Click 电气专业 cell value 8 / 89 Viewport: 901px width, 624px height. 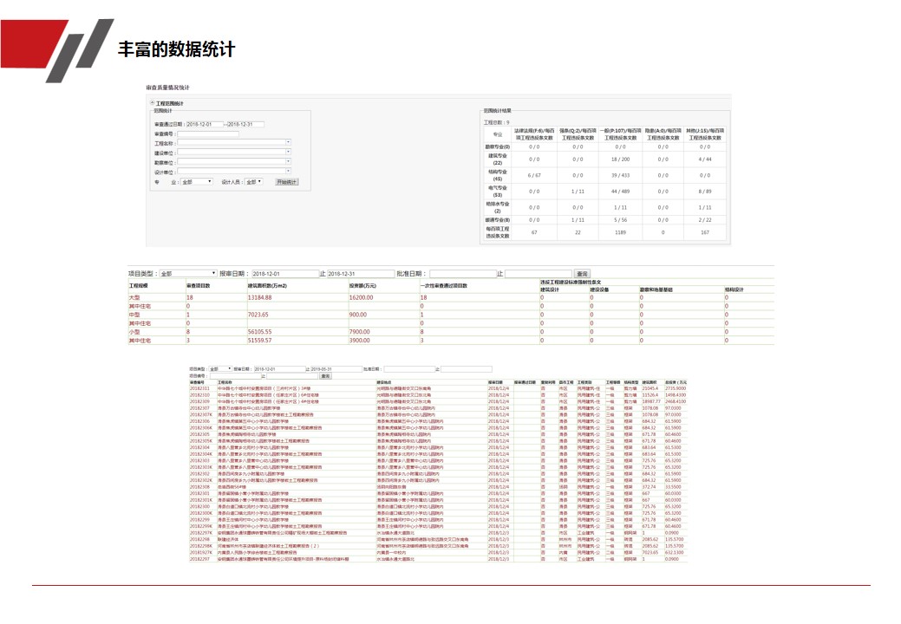click(x=705, y=192)
